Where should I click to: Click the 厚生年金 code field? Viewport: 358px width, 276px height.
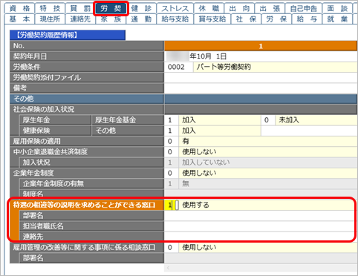pyautogui.click(x=172, y=120)
